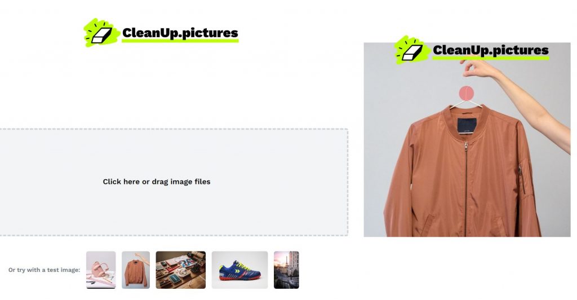Click the jacket's dark neck label in preview
577x300 pixels.
[x=467, y=126]
